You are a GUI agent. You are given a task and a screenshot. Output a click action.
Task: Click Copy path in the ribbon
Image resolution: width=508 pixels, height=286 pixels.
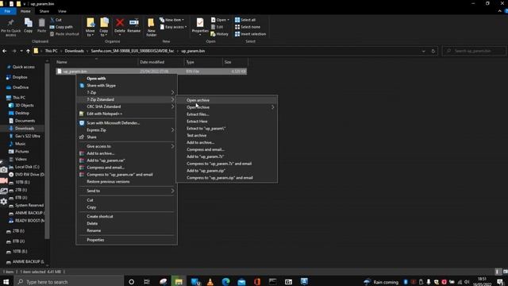pyautogui.click(x=61, y=27)
